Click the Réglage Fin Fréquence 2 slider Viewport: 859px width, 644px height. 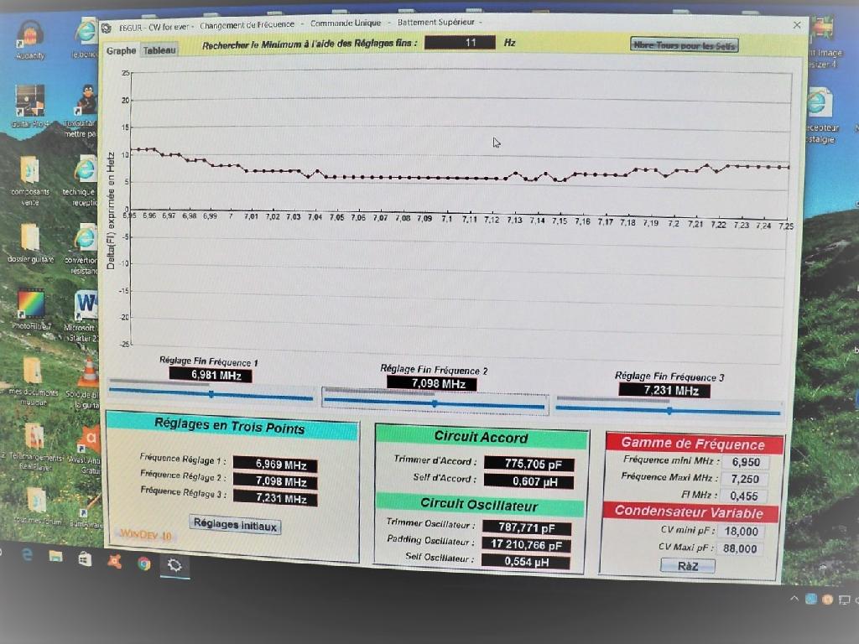pos(434,403)
